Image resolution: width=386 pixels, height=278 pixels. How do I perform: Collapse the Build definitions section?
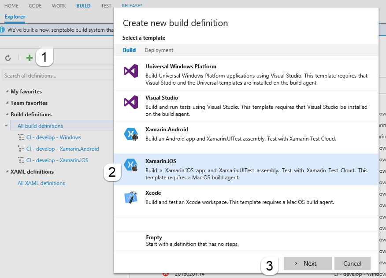(x=7, y=114)
